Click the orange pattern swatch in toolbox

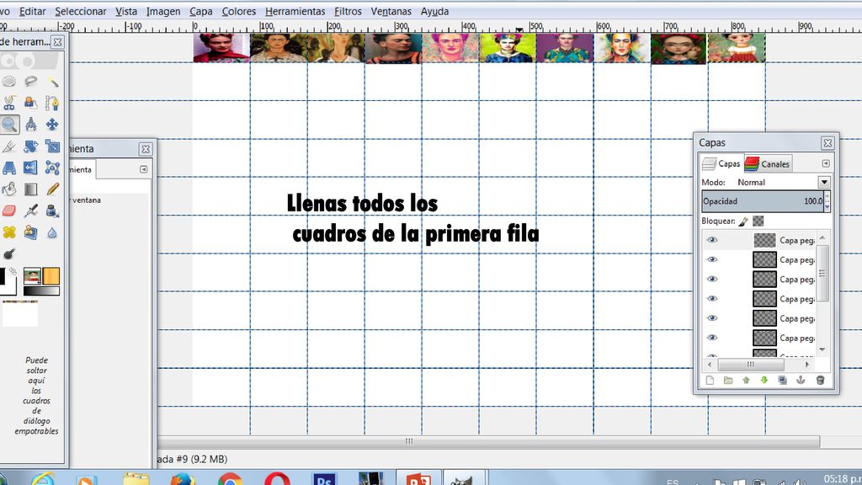point(51,276)
